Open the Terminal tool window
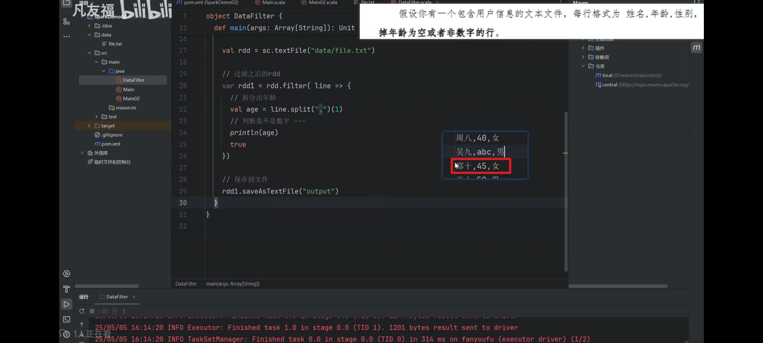This screenshot has height=343, width=763. [x=66, y=319]
